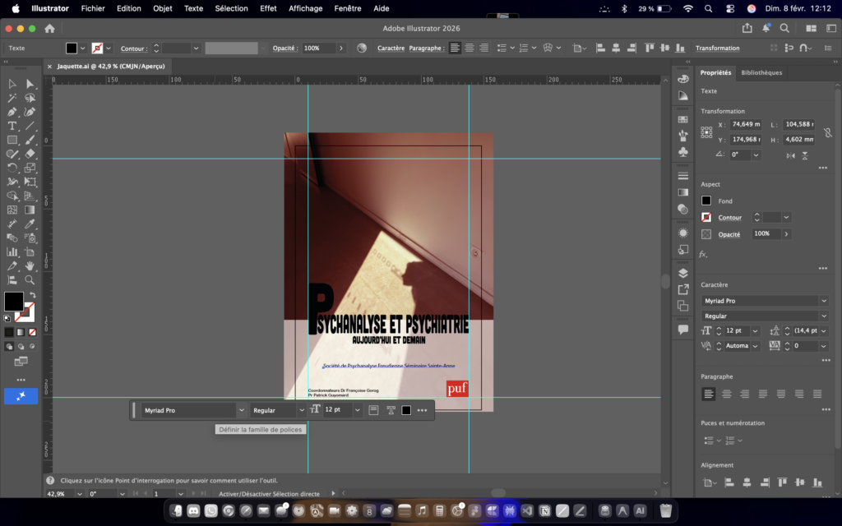Click Contour link in Aspect section
Viewport: 842px width, 526px height.
coord(730,218)
